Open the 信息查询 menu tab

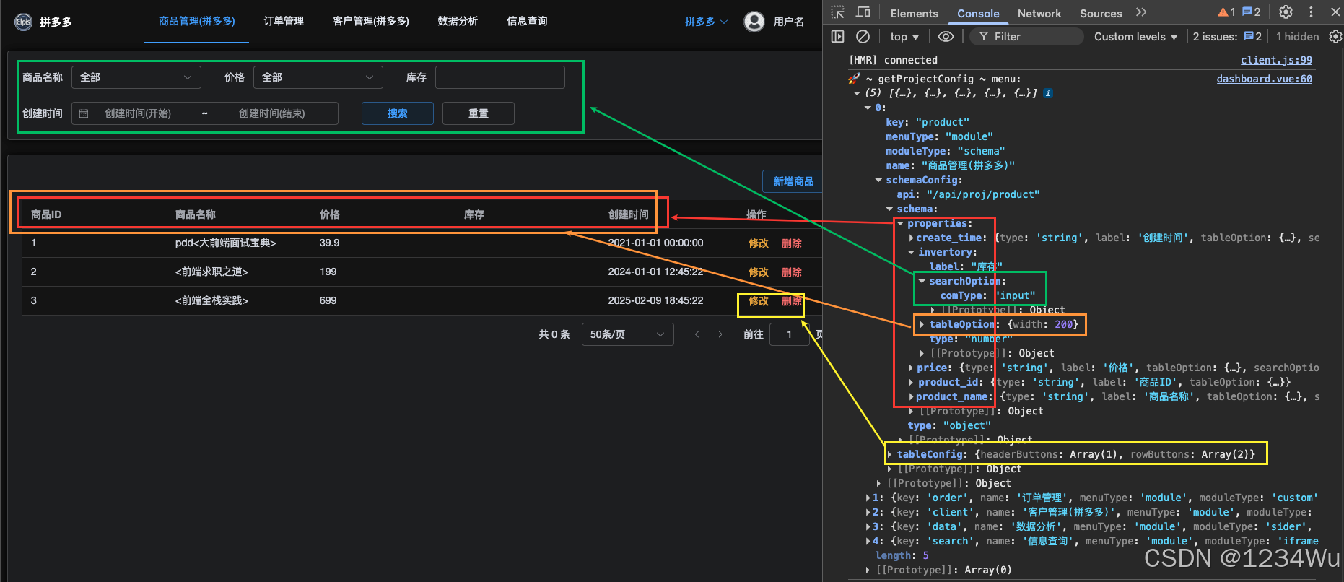pos(527,22)
